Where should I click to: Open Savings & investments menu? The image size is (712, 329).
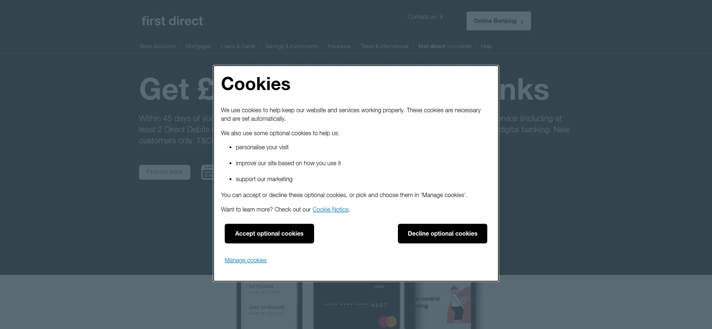291,46
